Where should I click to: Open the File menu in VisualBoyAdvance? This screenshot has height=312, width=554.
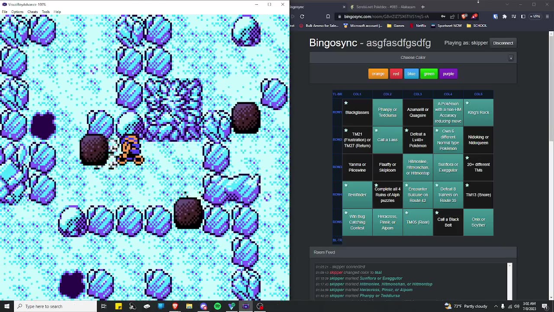4,12
